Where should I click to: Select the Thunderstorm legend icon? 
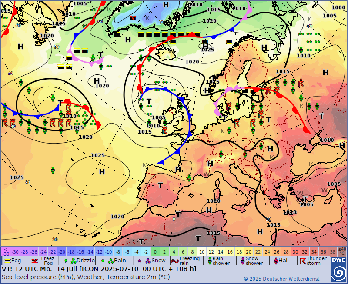(302, 261)
